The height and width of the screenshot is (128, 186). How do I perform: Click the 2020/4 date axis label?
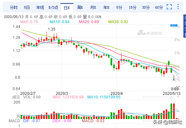(117, 94)
